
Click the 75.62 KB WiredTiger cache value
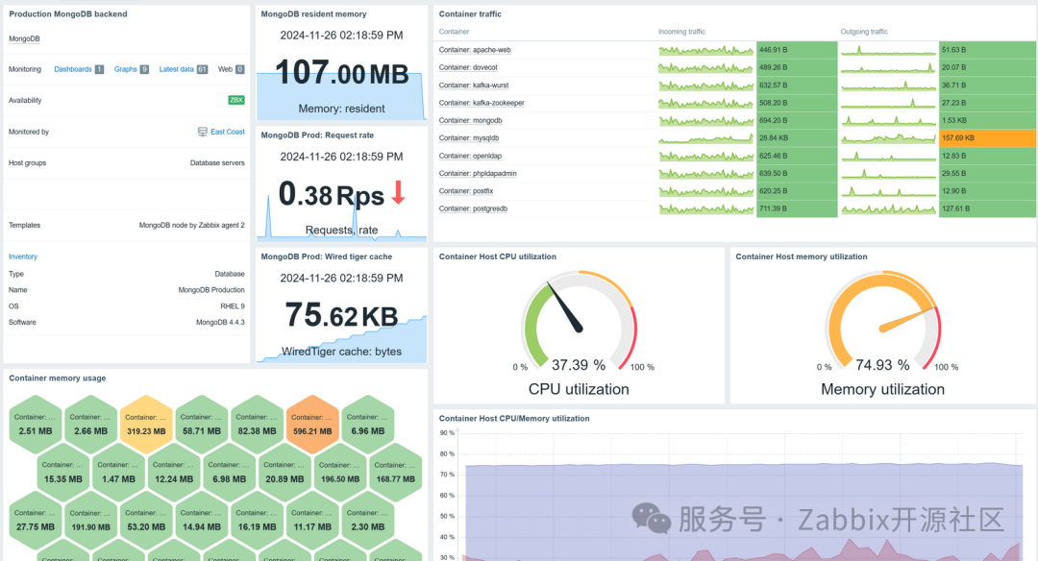tap(341, 316)
